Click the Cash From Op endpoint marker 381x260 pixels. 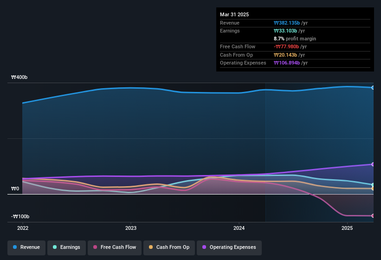tap(373, 188)
